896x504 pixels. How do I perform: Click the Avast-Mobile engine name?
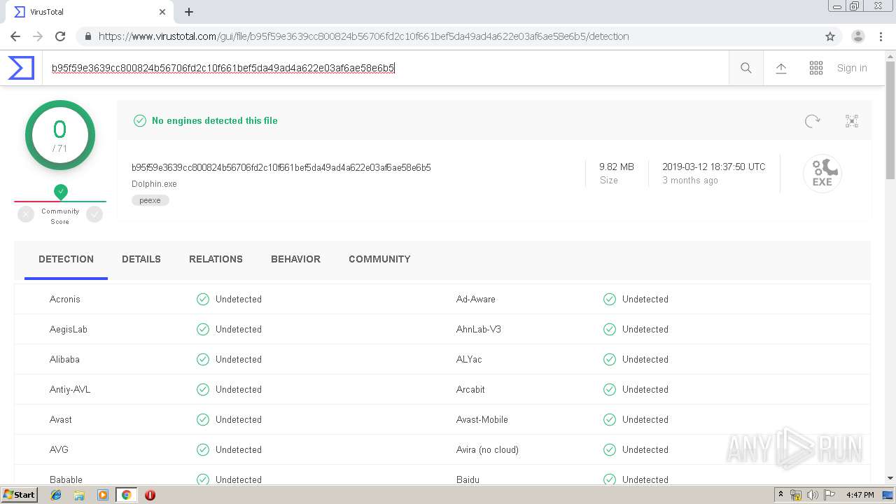pyautogui.click(x=482, y=419)
